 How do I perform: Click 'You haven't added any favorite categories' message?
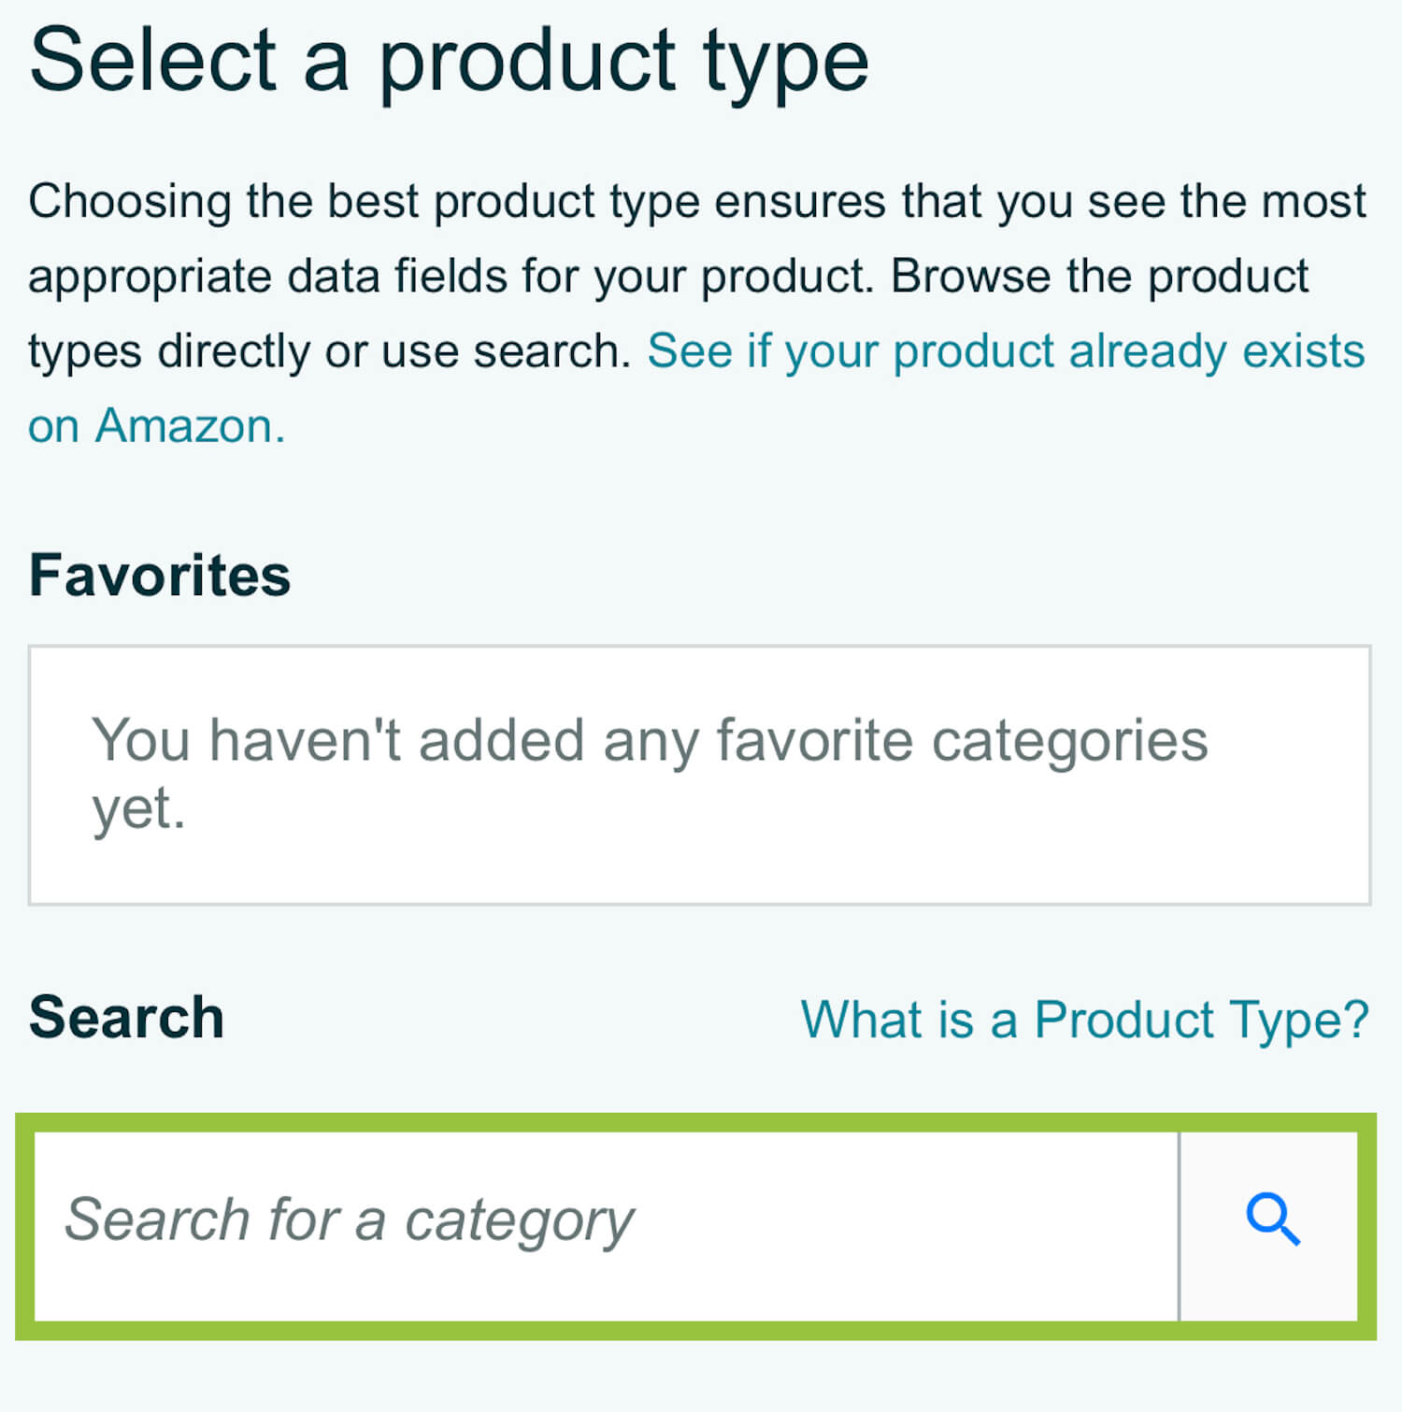click(x=649, y=741)
